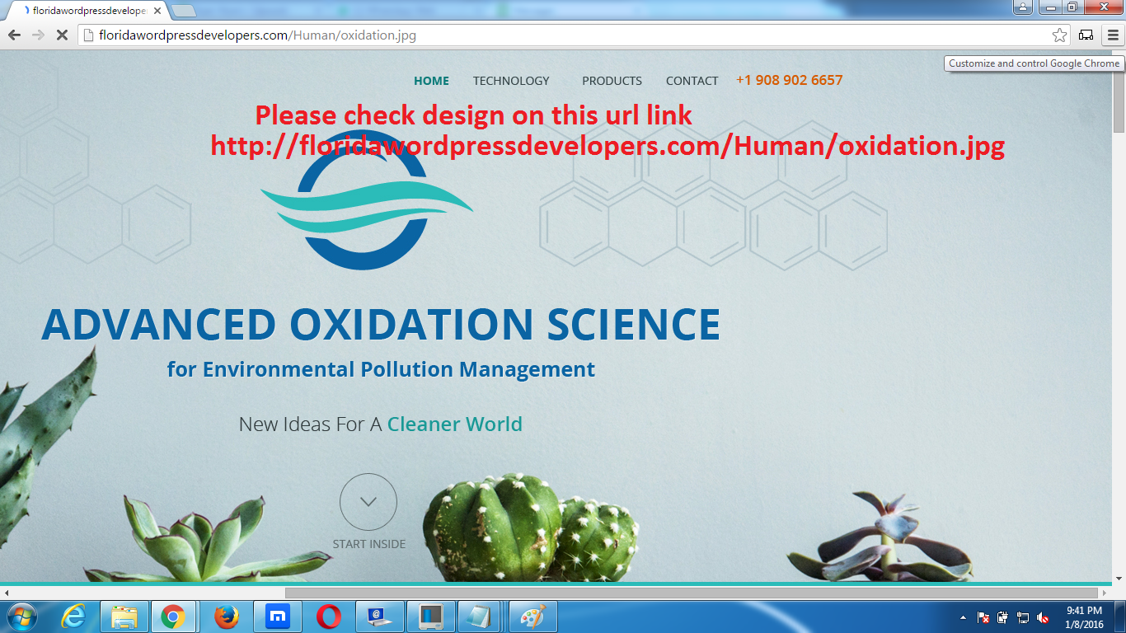1126x633 pixels.
Task: Click the Chrome user profile button
Action: pos(1022,7)
